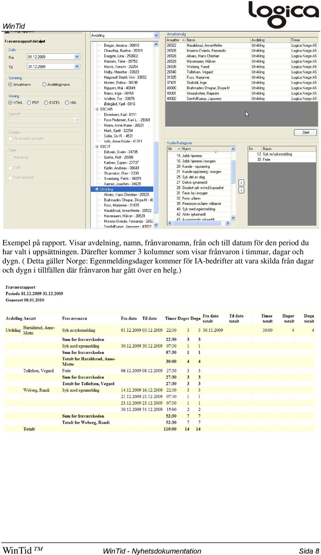Open the Avdeling dropdown above the tree
The width and height of the screenshot is (321, 555).
pos(156,35)
